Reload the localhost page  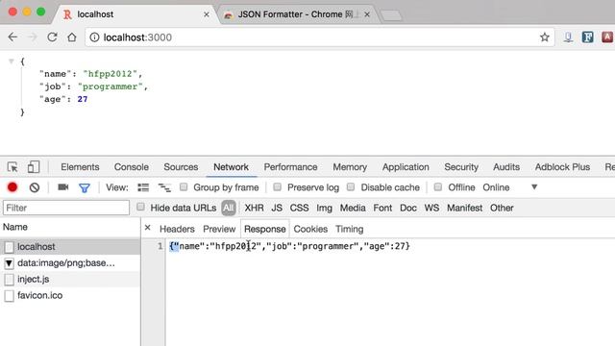(x=52, y=37)
